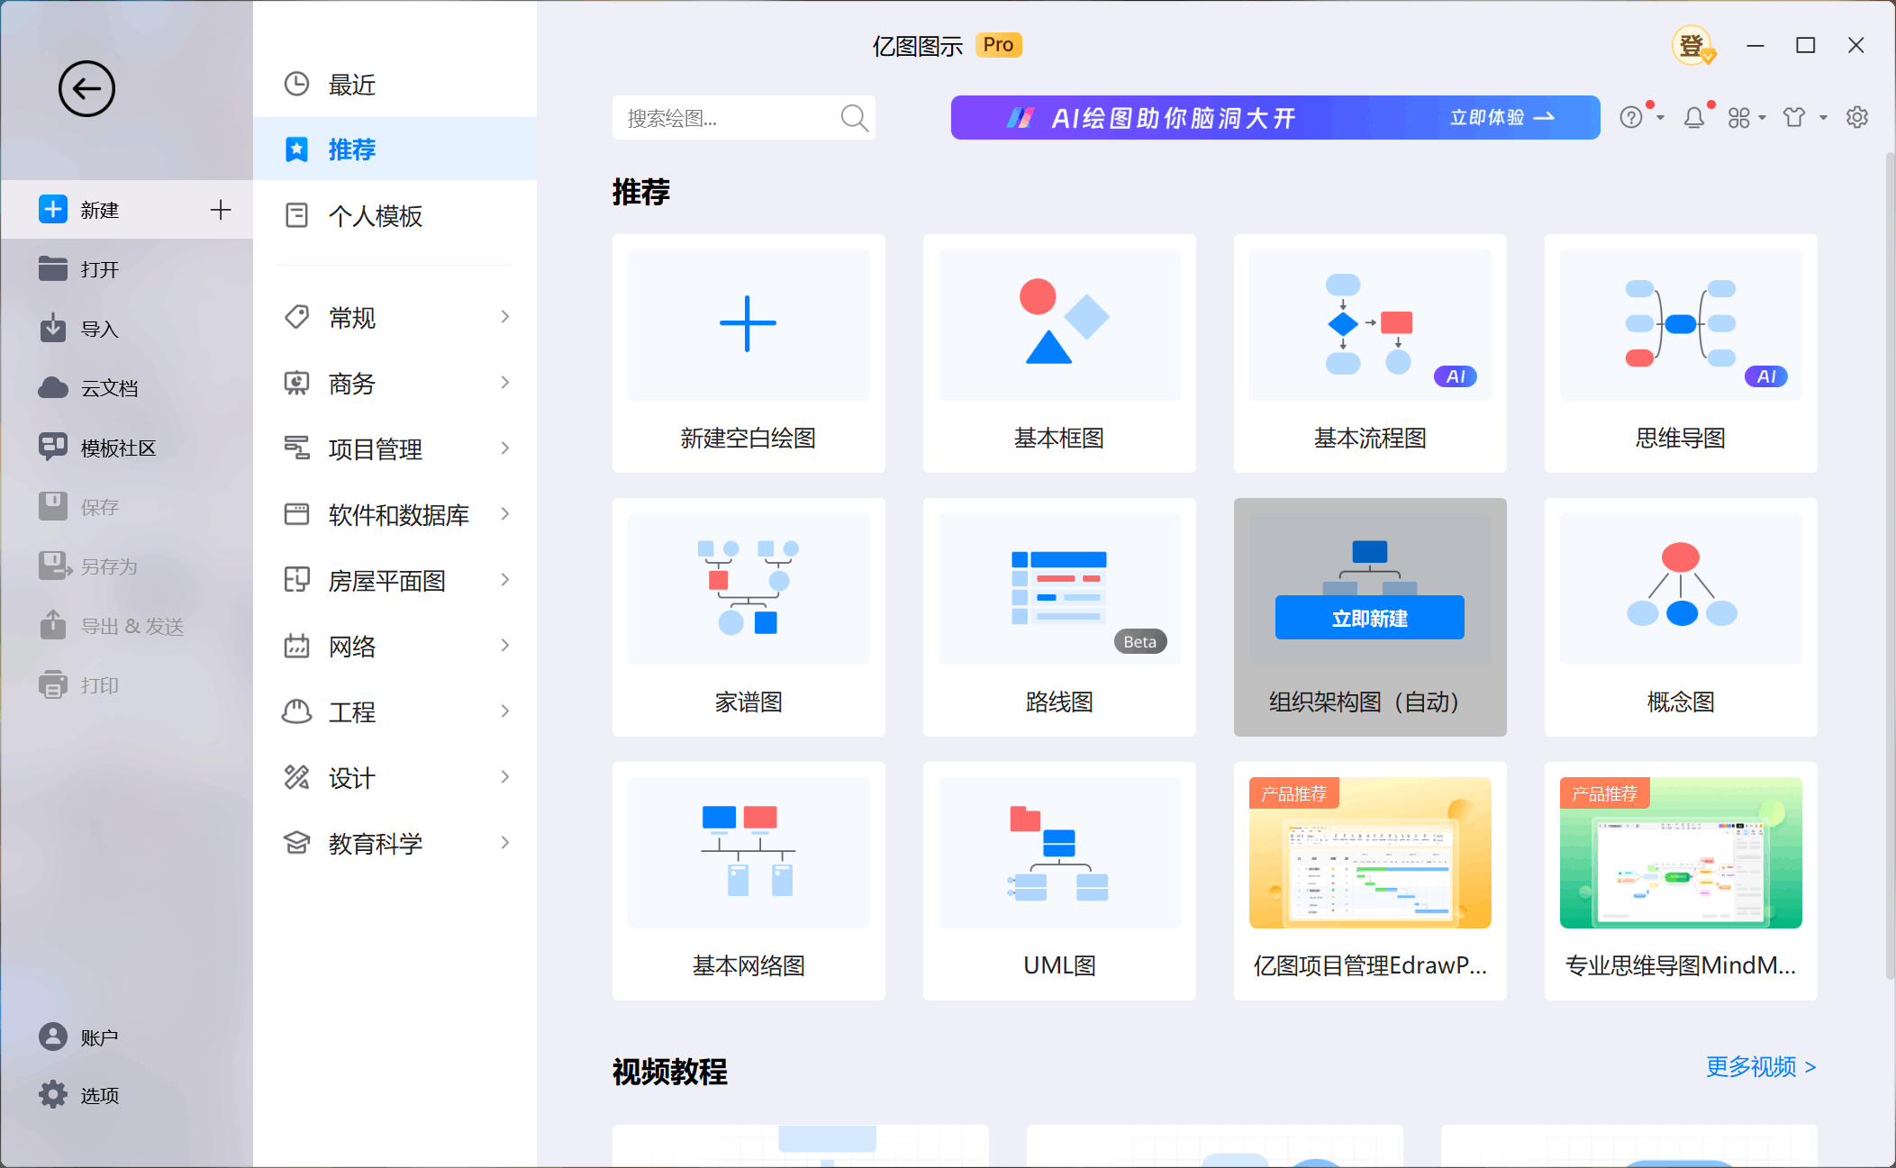Open the skin theme shirt menu
1896x1168 pixels.
(1804, 118)
